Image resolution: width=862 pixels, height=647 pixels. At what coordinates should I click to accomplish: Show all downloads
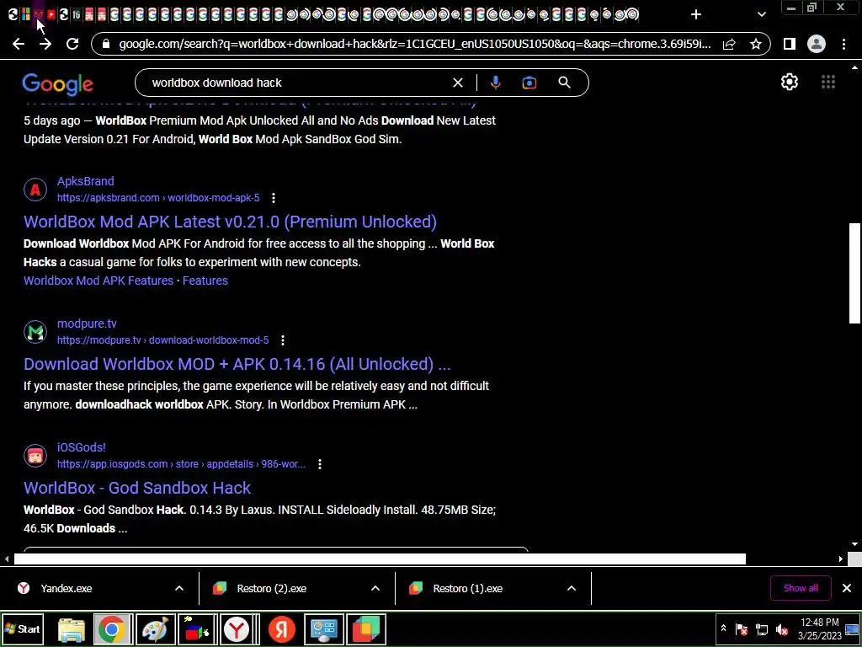(x=801, y=588)
